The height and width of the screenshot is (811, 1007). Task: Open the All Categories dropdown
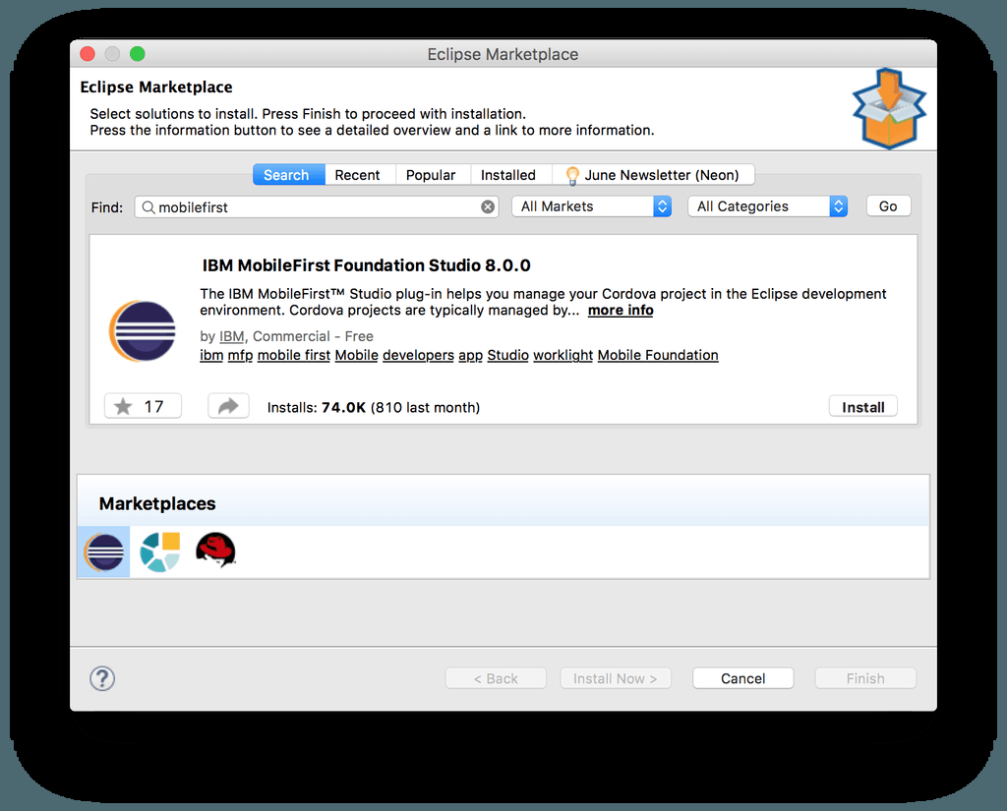pos(767,206)
